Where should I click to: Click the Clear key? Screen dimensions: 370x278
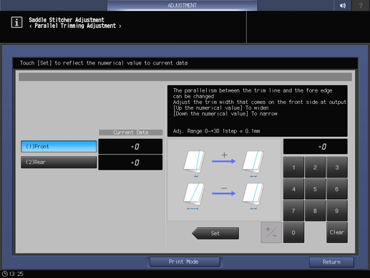337,232
